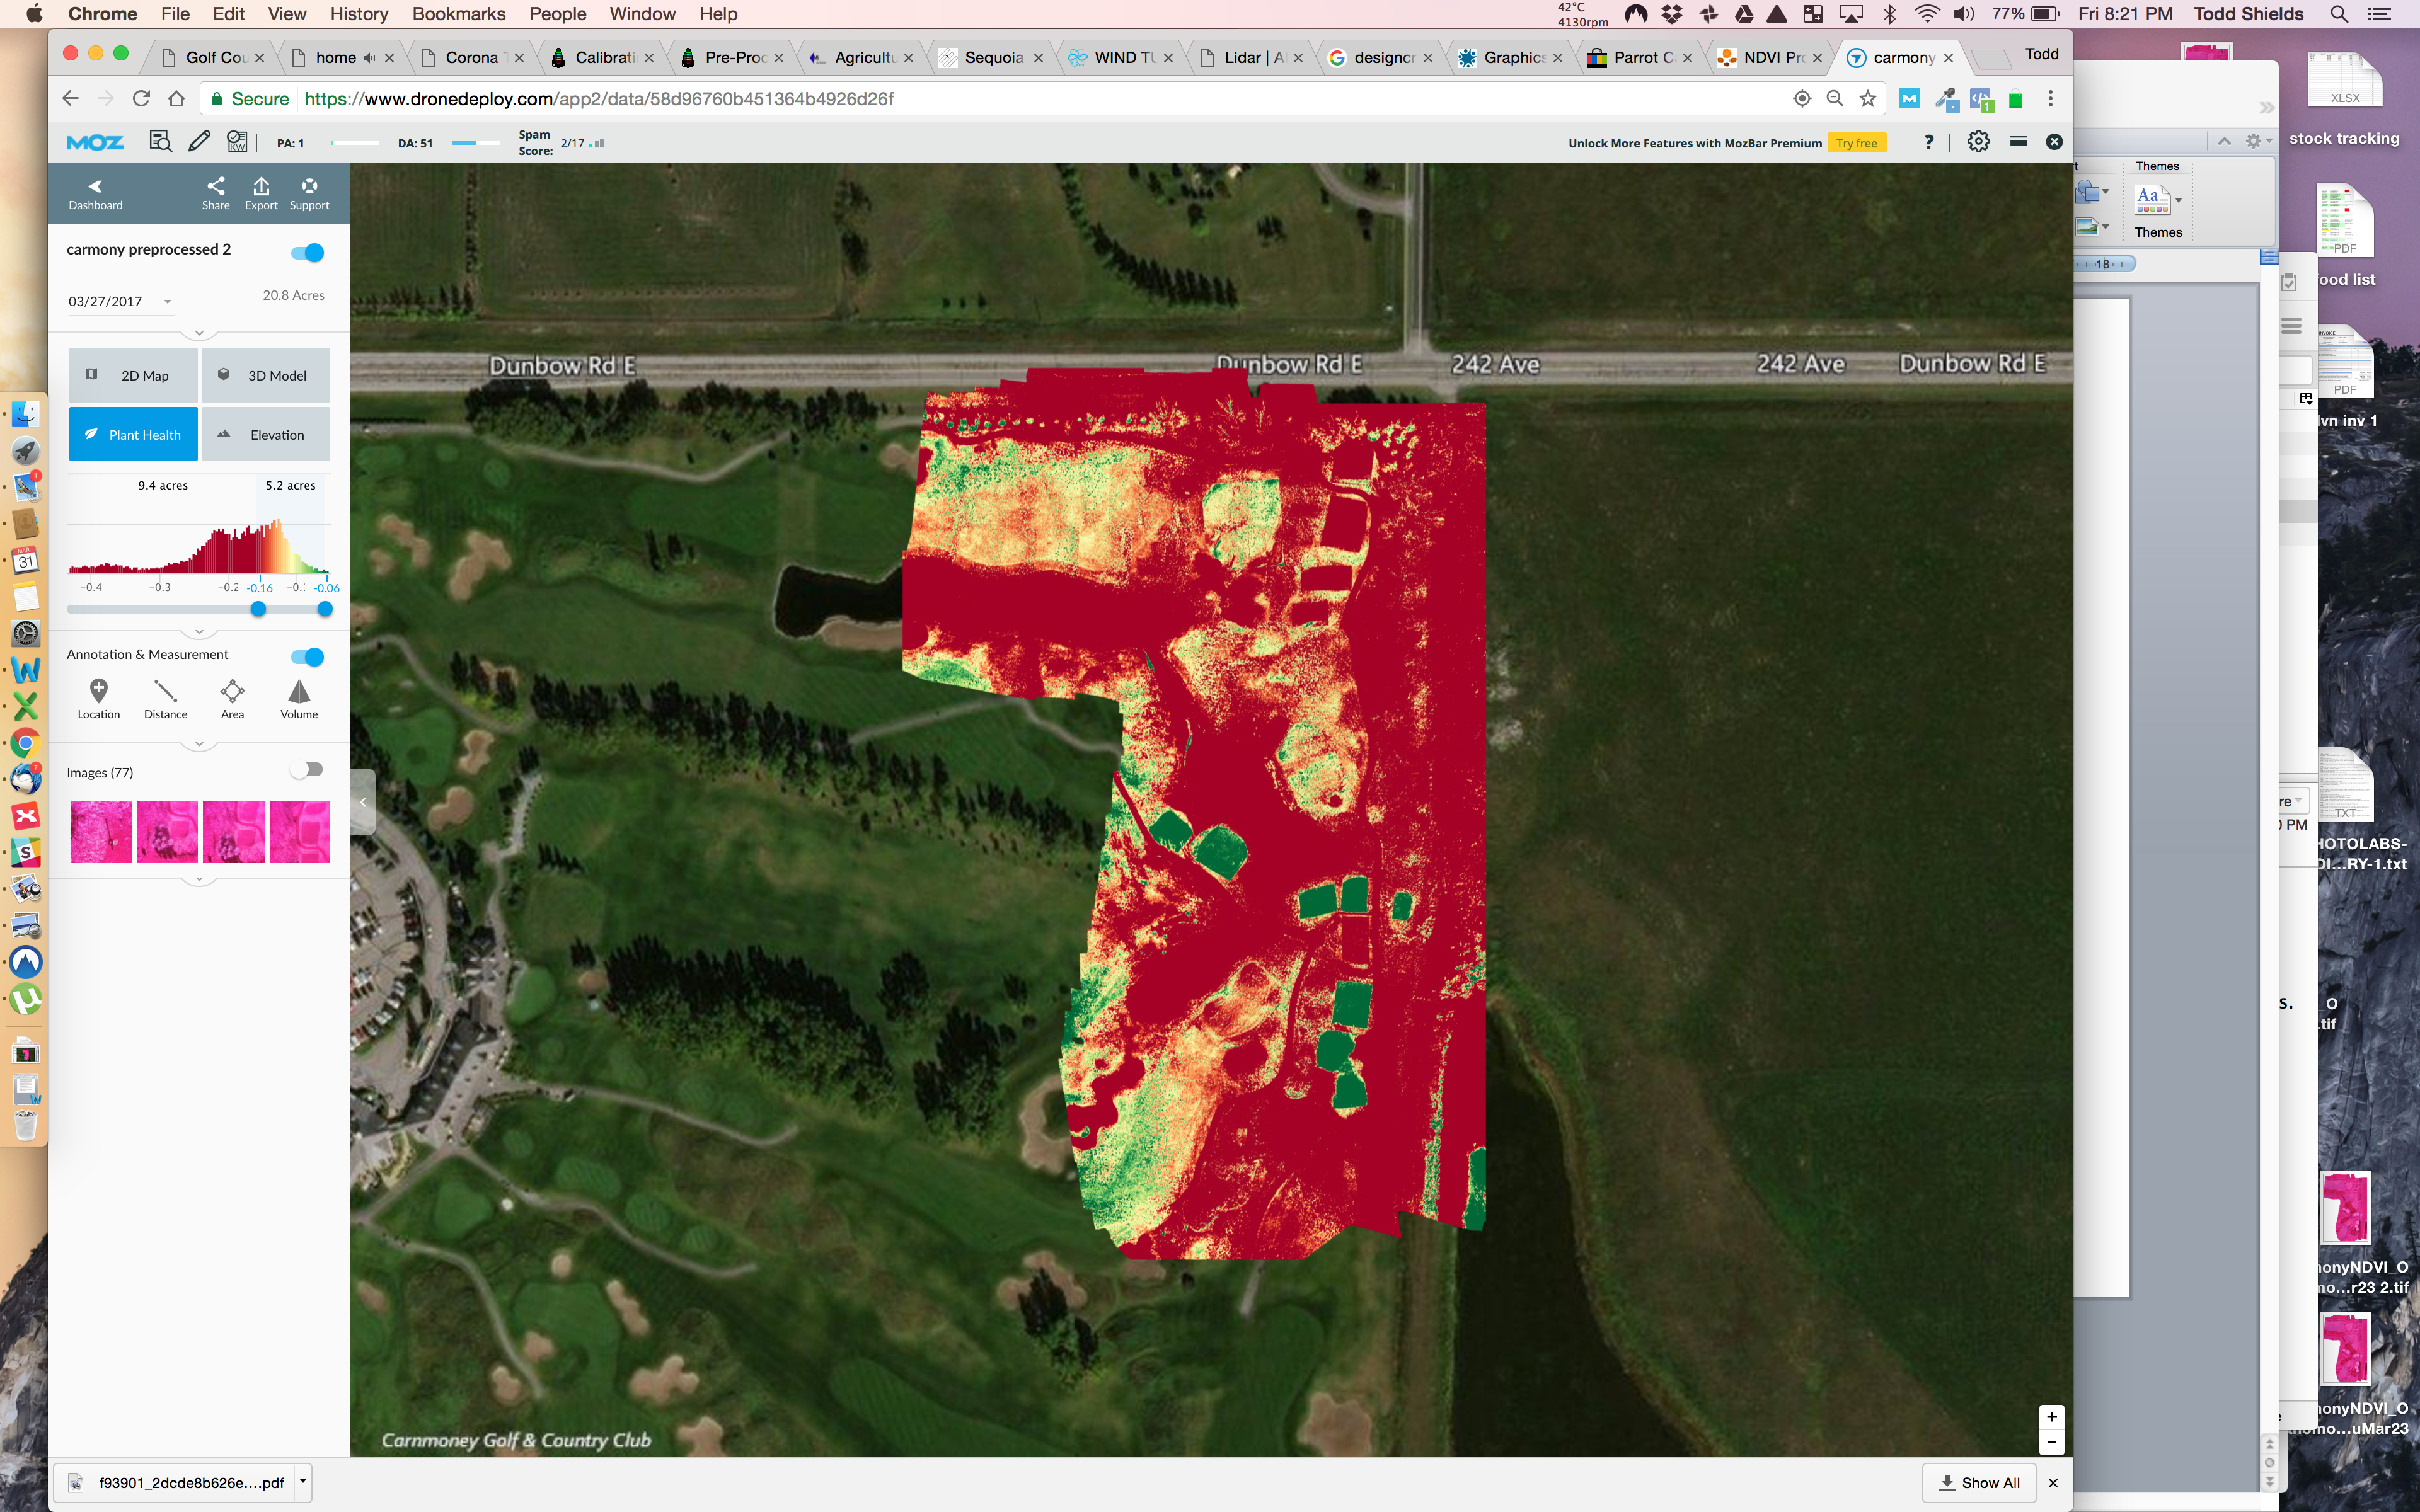Disable the Annotation & Measurement toggle
Image resolution: width=2420 pixels, height=1512 pixels.
click(308, 657)
